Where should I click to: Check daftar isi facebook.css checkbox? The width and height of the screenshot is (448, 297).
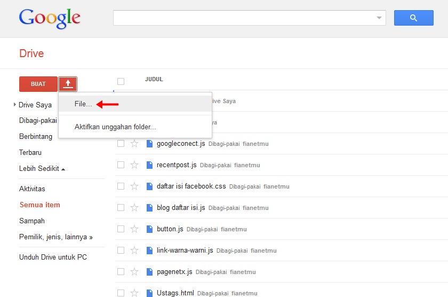[121, 186]
